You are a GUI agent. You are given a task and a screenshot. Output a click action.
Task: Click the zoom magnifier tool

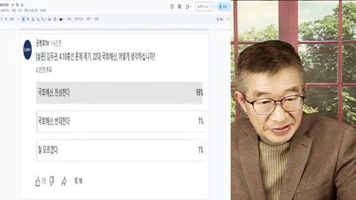[x=6, y=19]
